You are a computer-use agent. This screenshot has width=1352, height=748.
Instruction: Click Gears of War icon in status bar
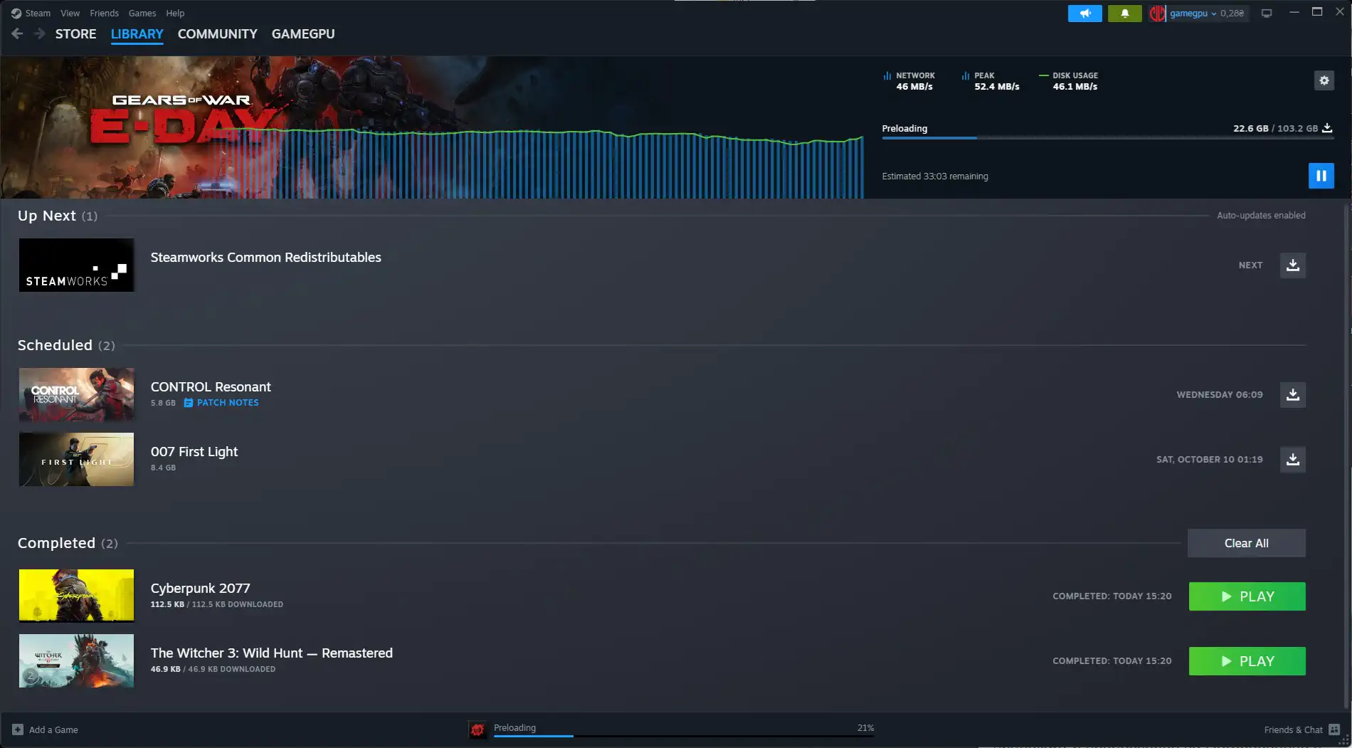tap(477, 729)
